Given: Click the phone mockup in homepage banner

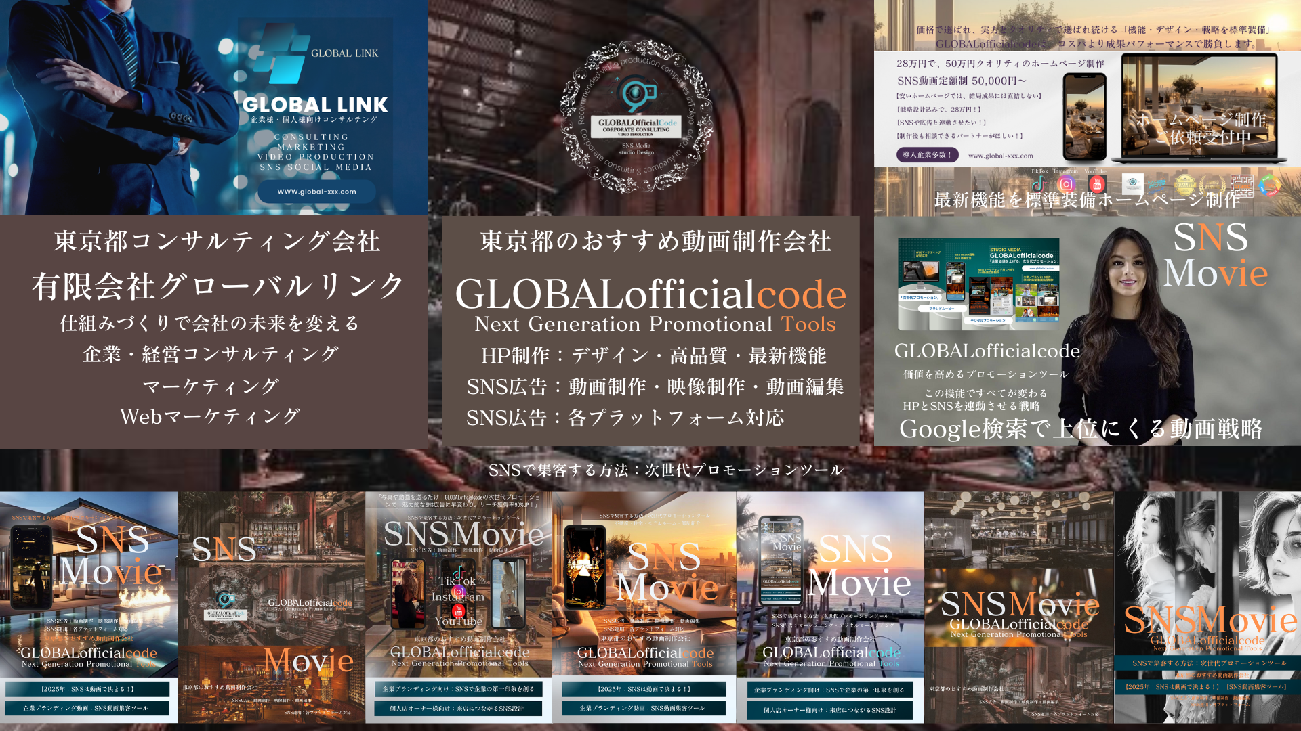Looking at the screenshot, I should [1085, 116].
